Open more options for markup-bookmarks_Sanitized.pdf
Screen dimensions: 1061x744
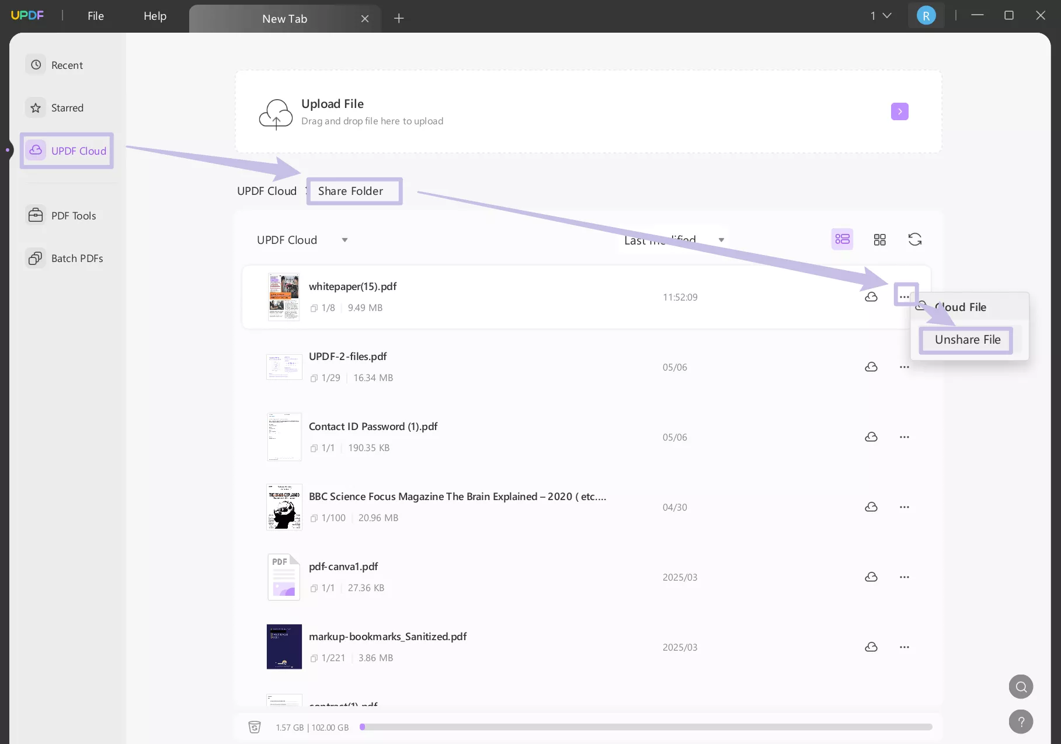tap(905, 647)
